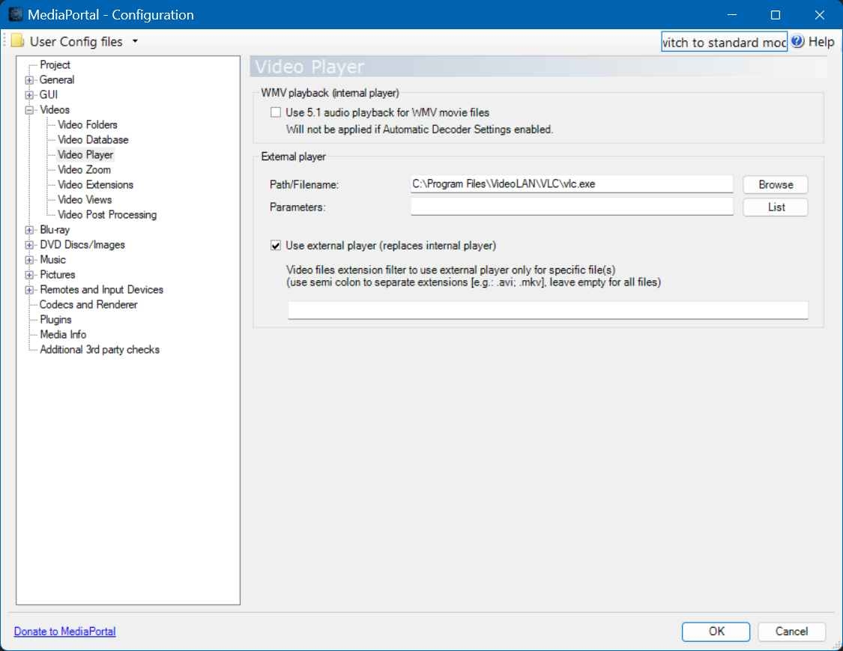Select Video Folders in the tree
Image resolution: width=843 pixels, height=651 pixels.
click(x=87, y=125)
